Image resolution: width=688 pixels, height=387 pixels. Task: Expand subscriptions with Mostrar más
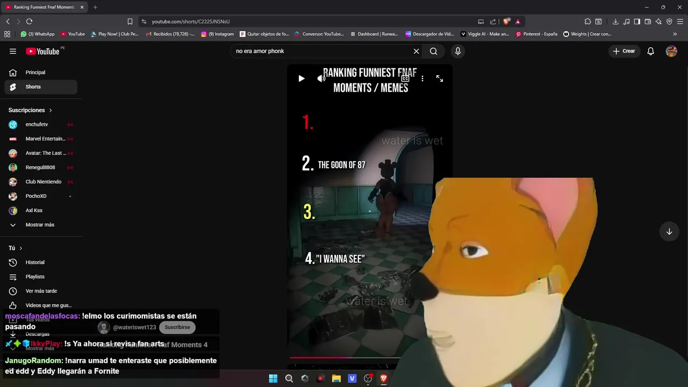click(41, 225)
